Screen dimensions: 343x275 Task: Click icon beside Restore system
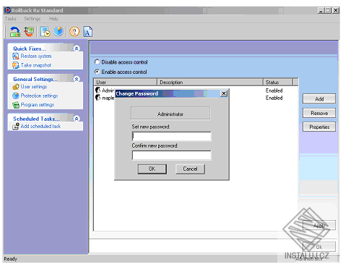coord(16,56)
